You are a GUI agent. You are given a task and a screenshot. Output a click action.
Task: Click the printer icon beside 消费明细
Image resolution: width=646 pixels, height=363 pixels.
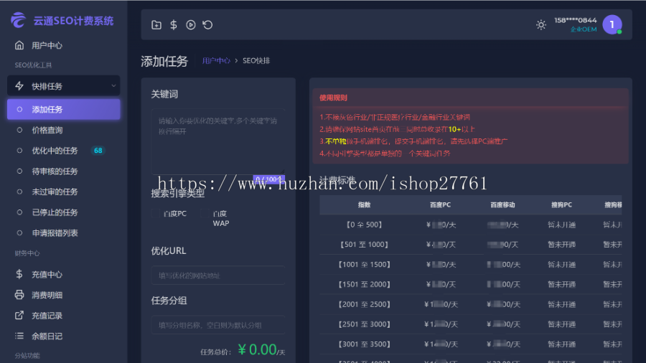(x=19, y=295)
